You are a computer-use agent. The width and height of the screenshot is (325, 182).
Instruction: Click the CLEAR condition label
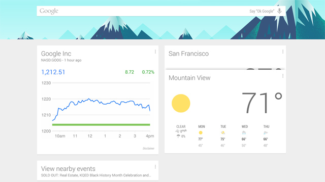[181, 126]
